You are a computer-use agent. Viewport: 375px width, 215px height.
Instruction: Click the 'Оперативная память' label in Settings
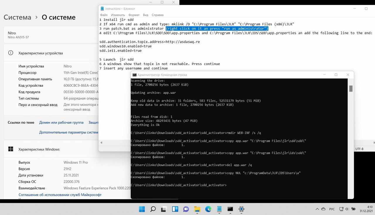(x=35, y=79)
